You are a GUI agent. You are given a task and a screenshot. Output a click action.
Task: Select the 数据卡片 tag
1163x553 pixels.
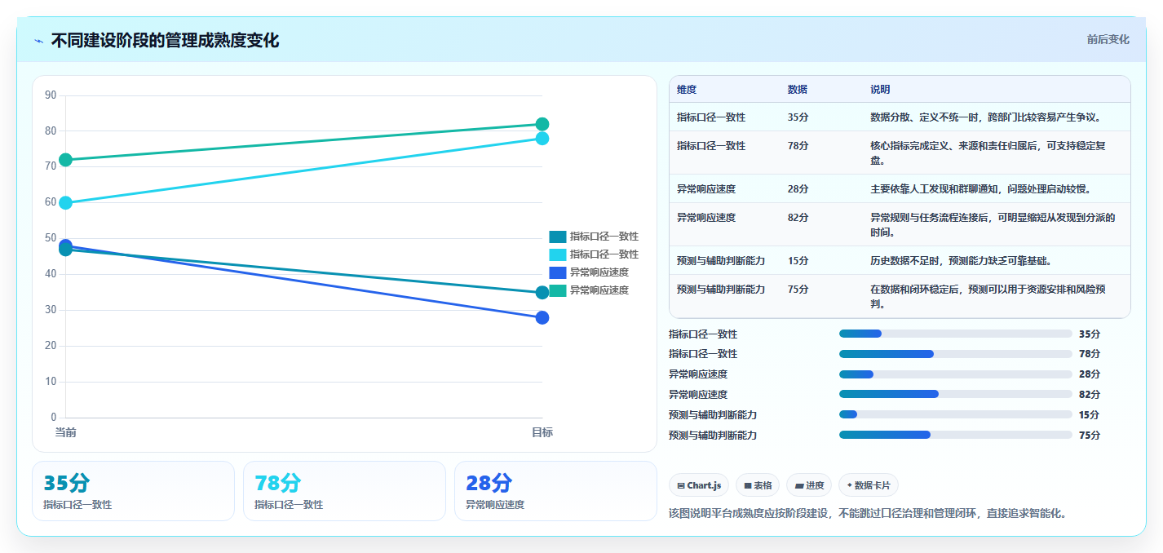[869, 485]
